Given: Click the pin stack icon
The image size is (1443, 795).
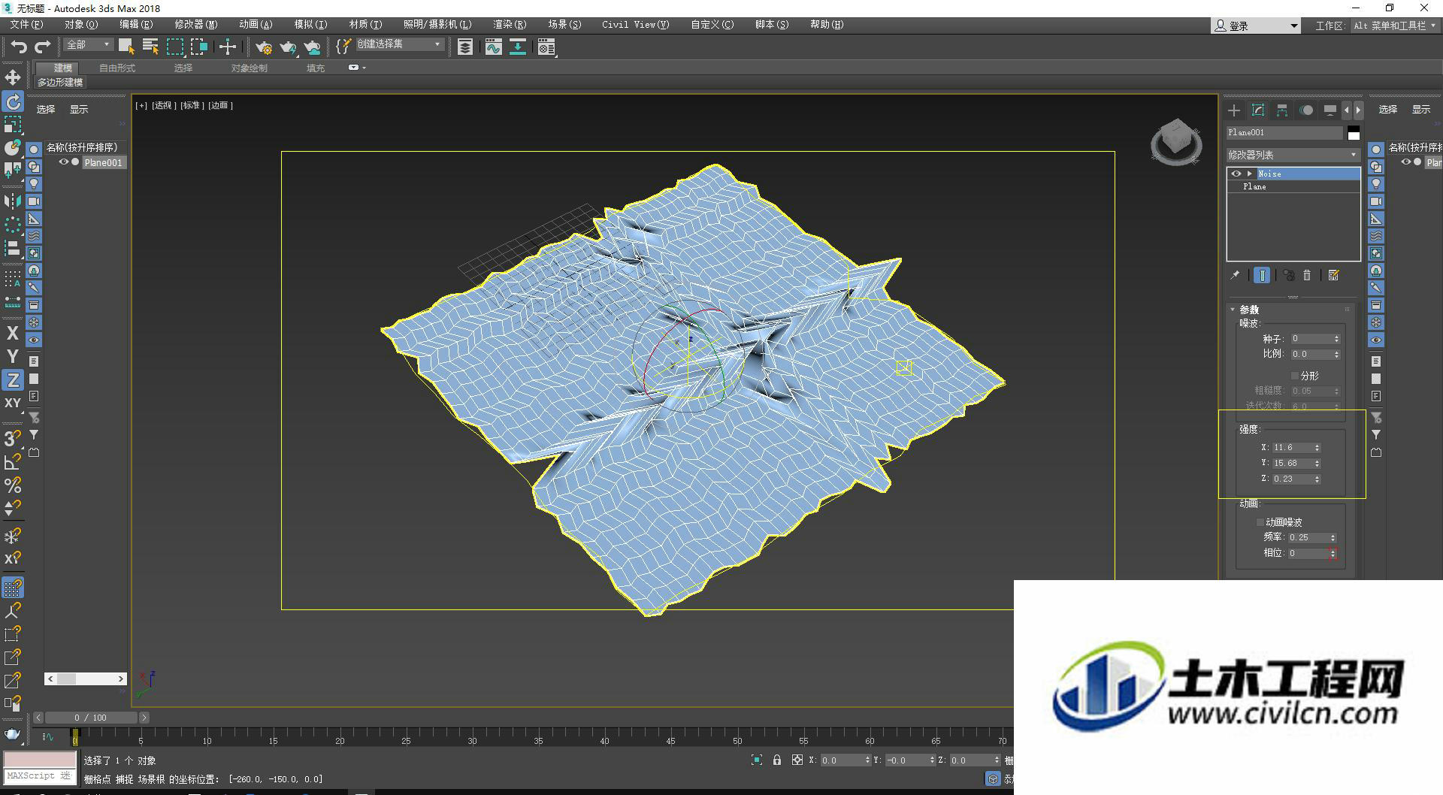Looking at the screenshot, I should point(1235,276).
